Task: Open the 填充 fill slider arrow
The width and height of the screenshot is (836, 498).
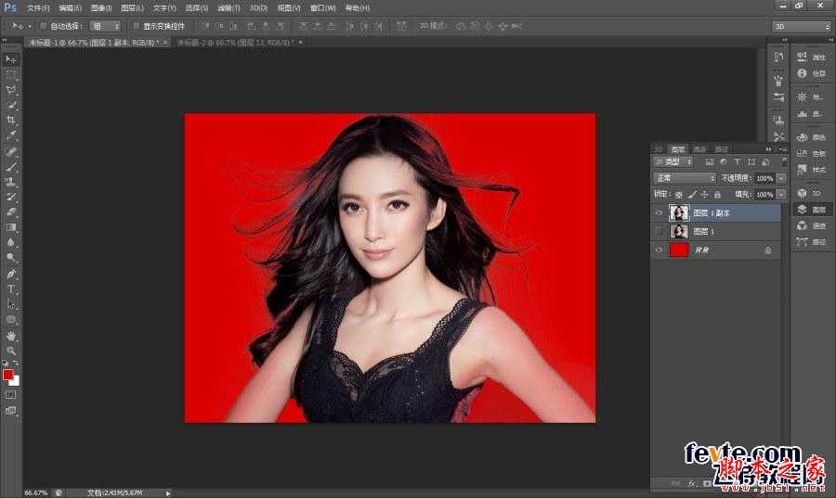Action: coord(781,195)
